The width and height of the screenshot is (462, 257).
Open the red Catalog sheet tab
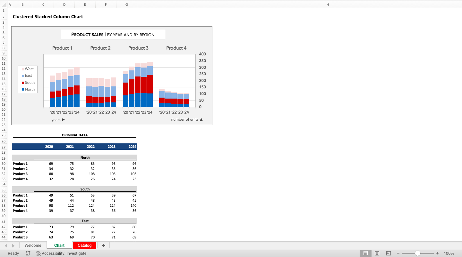84,245
